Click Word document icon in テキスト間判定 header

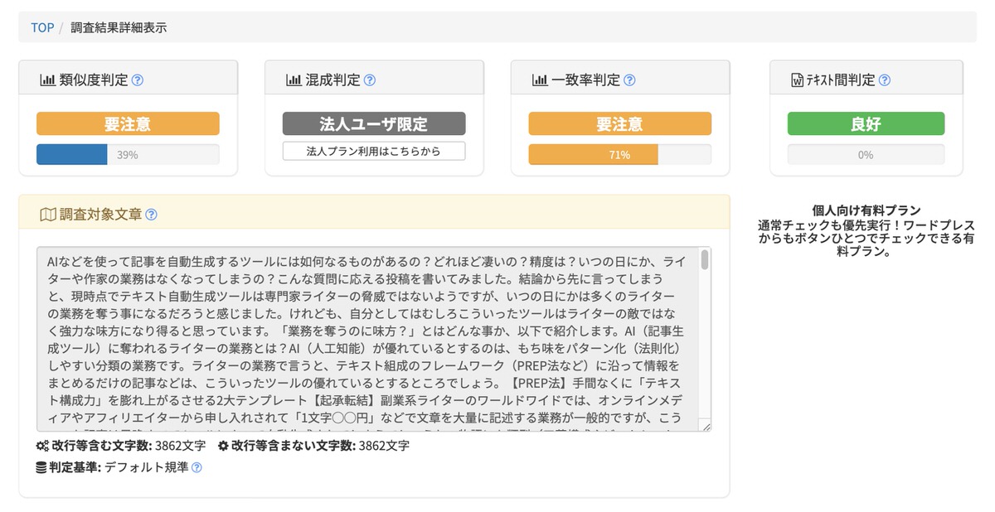click(797, 80)
